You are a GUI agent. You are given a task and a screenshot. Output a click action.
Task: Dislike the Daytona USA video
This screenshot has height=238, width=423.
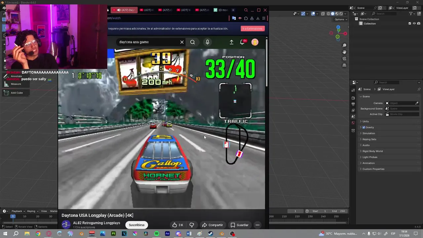192,225
